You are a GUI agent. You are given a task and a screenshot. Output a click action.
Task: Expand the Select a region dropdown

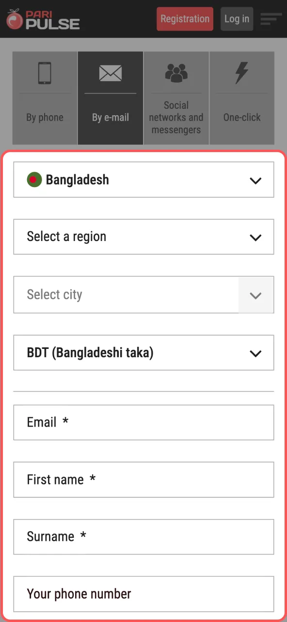(x=143, y=237)
